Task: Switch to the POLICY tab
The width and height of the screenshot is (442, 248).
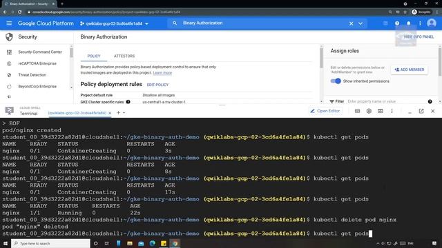Action: tap(94, 56)
